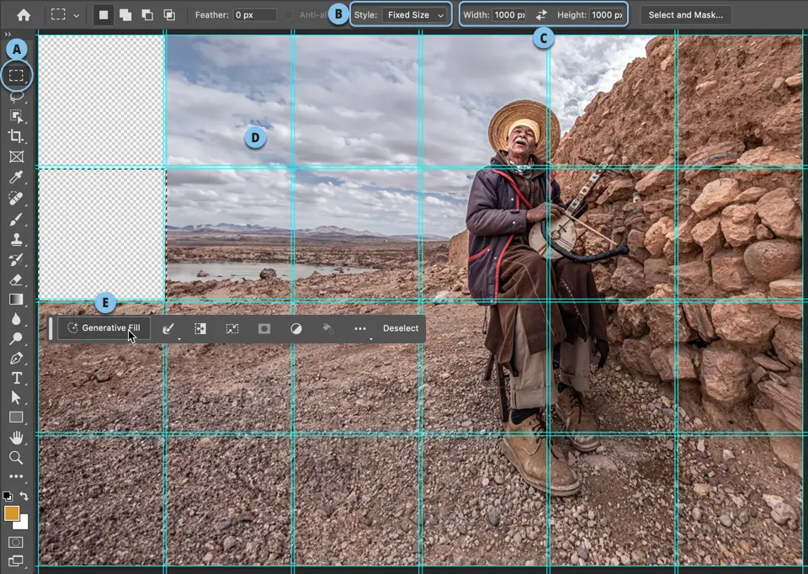Select the Rectangular Marquee tool
The image size is (808, 574).
[x=17, y=75]
